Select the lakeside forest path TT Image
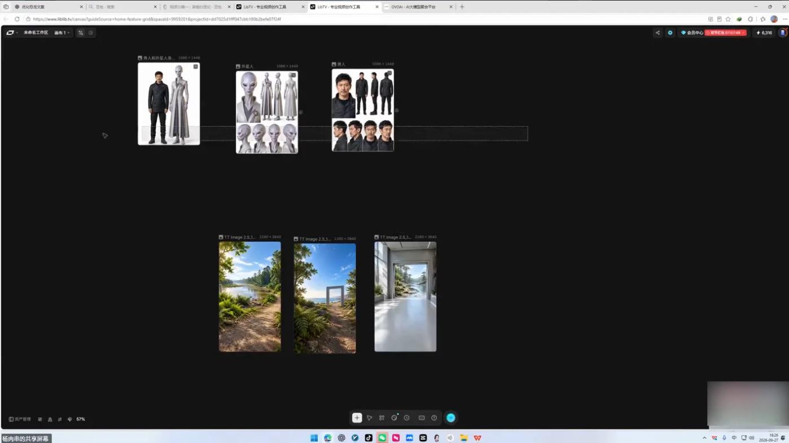Image resolution: width=789 pixels, height=443 pixels. [250, 297]
